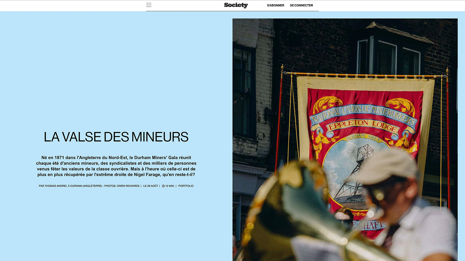Open the PORTFOLIO category tag

point(186,186)
